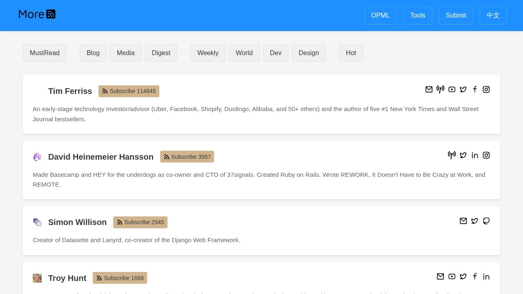Open the OPML page
This screenshot has height=294, width=523.
coord(380,16)
